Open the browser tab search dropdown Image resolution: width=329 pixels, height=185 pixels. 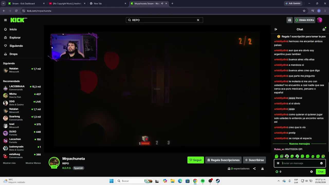click(x=3, y=4)
